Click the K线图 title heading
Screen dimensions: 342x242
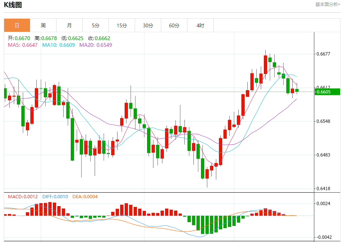coord(13,5)
